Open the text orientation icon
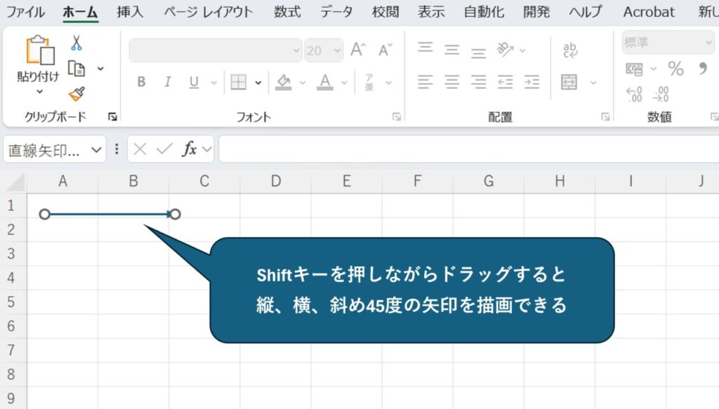The height and width of the screenshot is (409, 719). click(x=505, y=50)
